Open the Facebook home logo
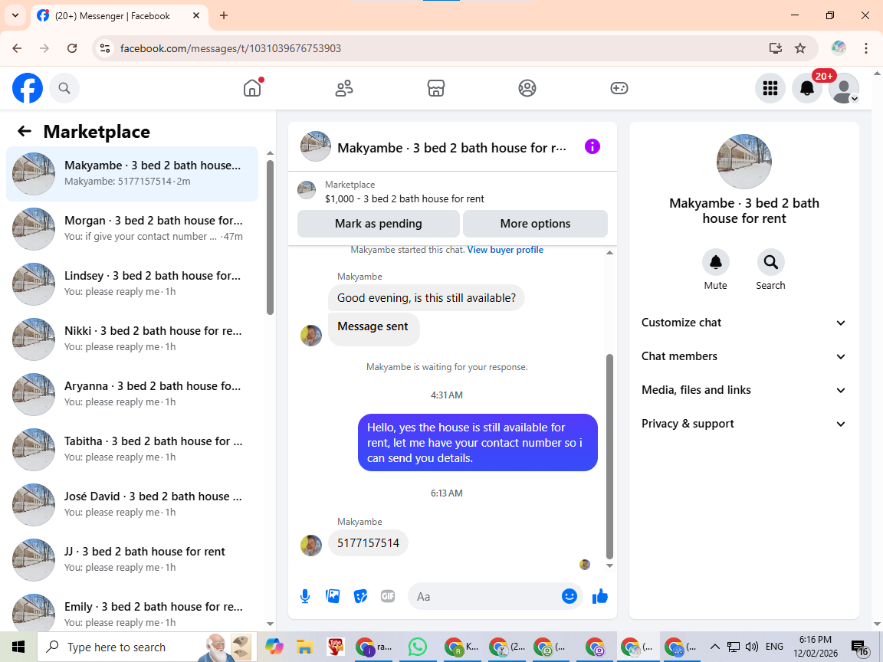 tap(28, 88)
